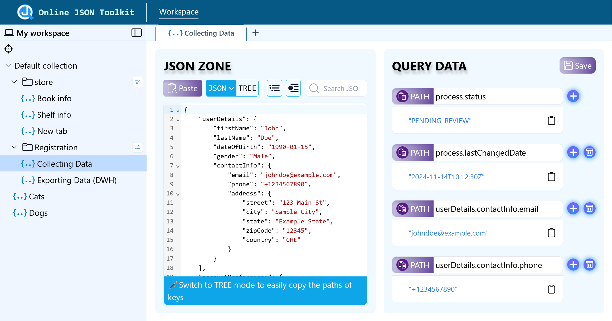Open a new workspace tab with plus
This screenshot has height=321, width=612.
coord(255,33)
